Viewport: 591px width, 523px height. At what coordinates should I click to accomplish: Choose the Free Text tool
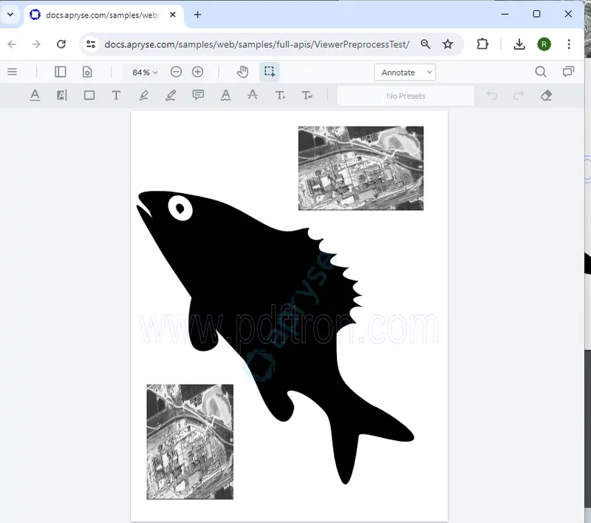(x=116, y=95)
